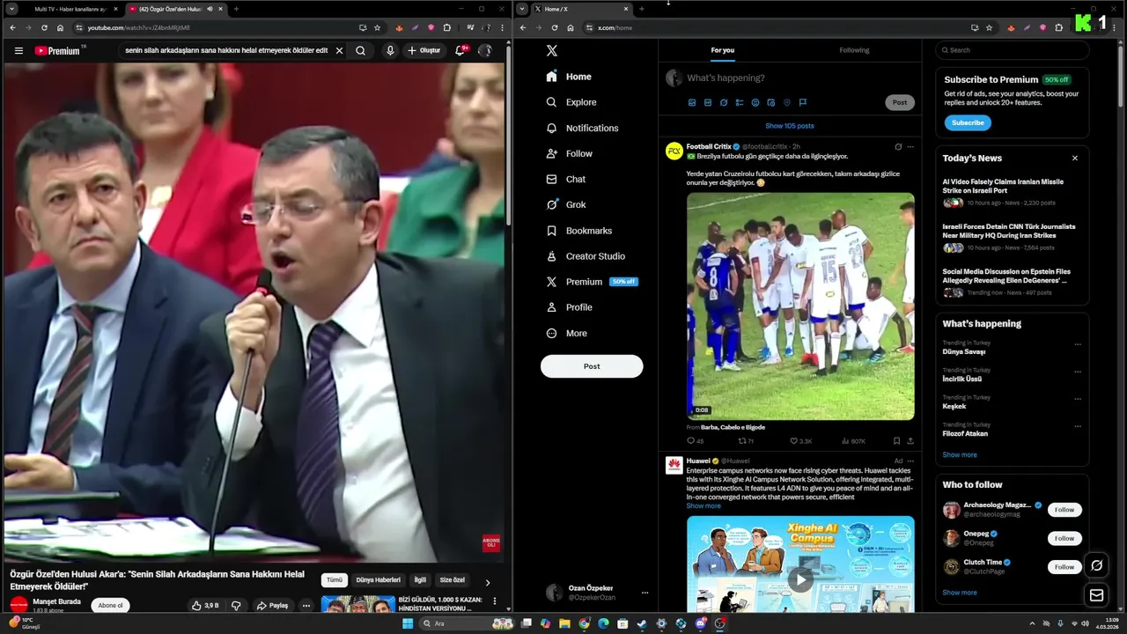1127x634 pixels.
Task: Subscribe with the Abone ol button
Action: (x=110, y=606)
